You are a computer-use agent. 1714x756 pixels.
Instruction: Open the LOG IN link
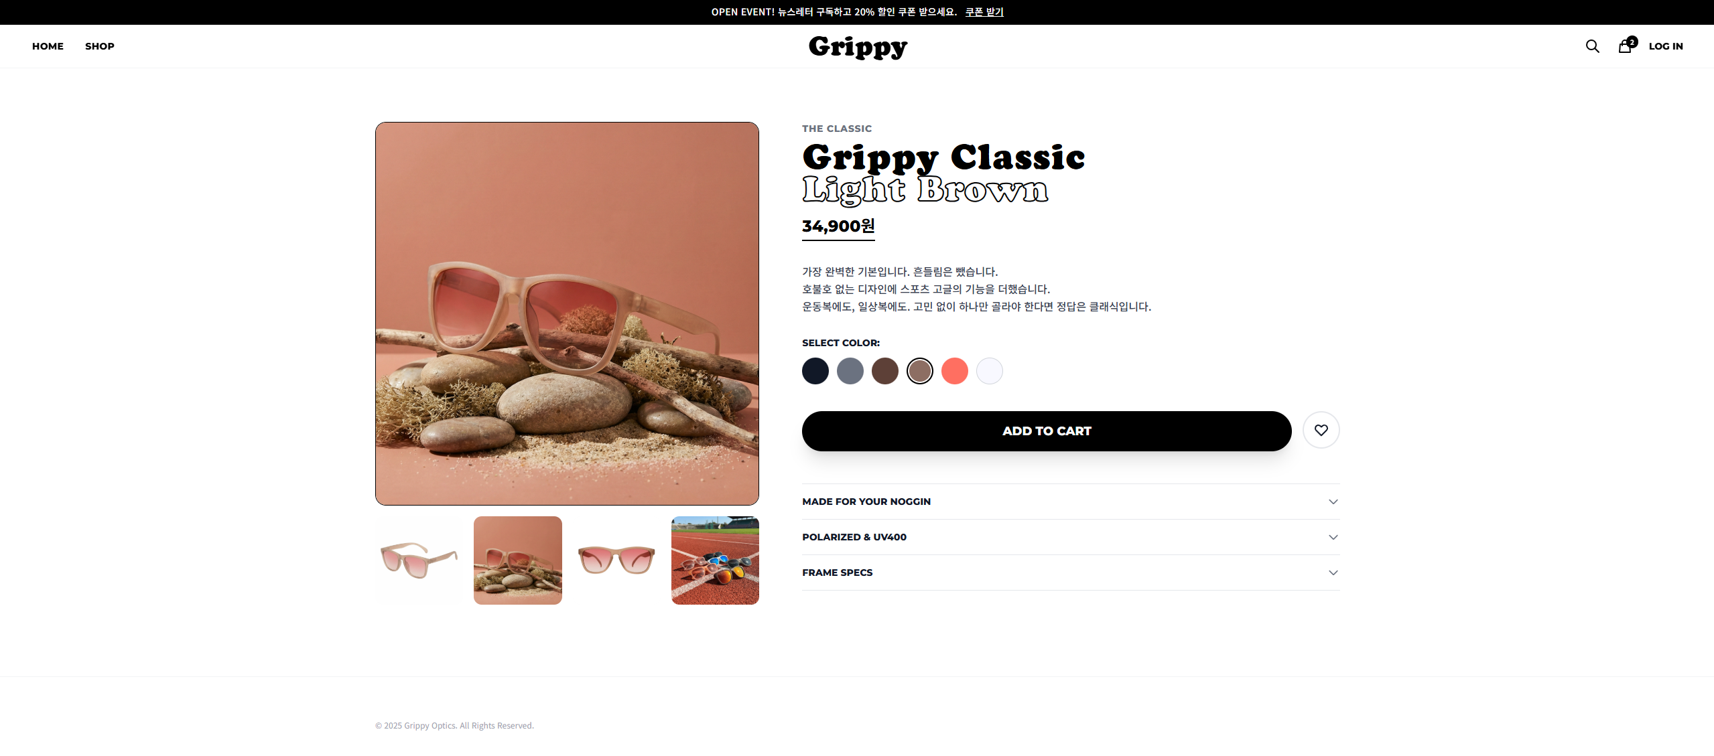click(1666, 46)
